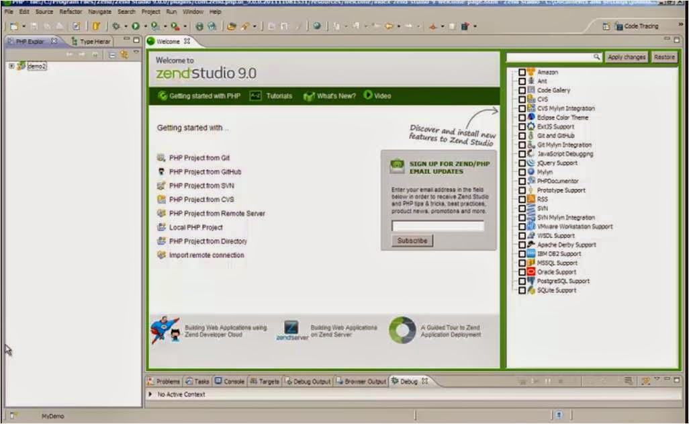This screenshot has height=424, width=689.
Task: Switch to the Problems tab
Action: [x=163, y=382]
